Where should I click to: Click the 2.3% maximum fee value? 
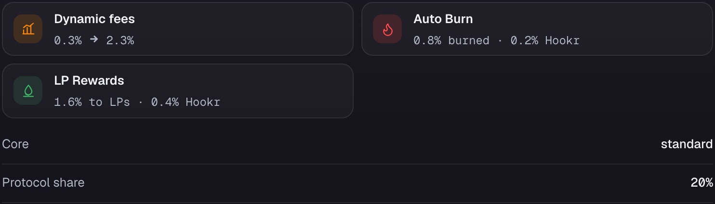coord(120,40)
